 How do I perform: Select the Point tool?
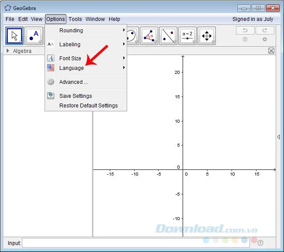pos(34,36)
